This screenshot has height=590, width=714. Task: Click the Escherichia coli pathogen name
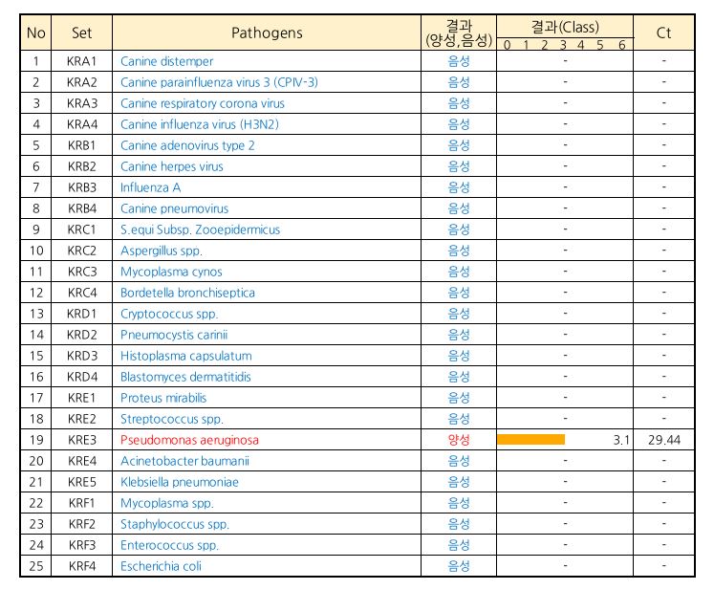coord(161,566)
